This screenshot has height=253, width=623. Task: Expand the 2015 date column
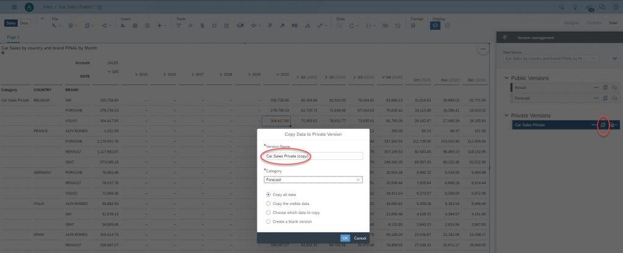(136, 74)
